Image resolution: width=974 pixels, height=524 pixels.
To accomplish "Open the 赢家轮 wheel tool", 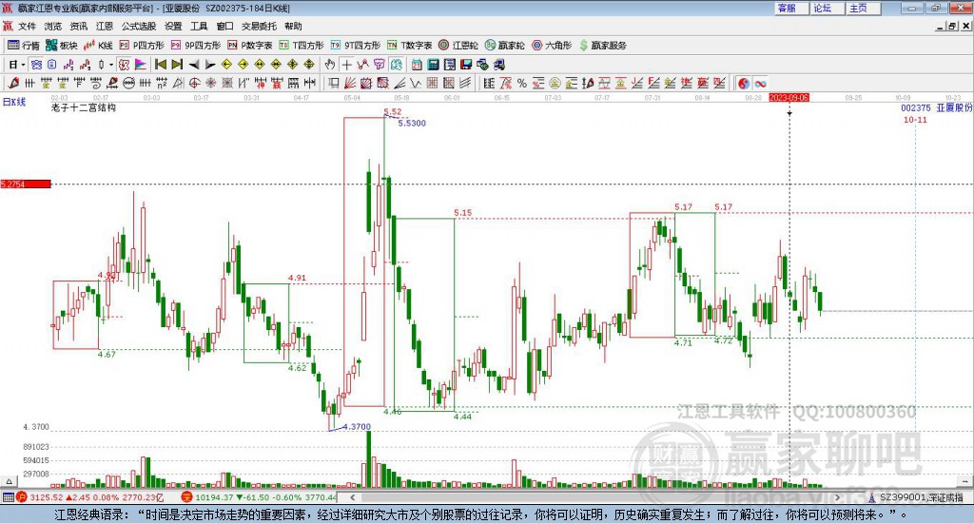I will pos(505,46).
